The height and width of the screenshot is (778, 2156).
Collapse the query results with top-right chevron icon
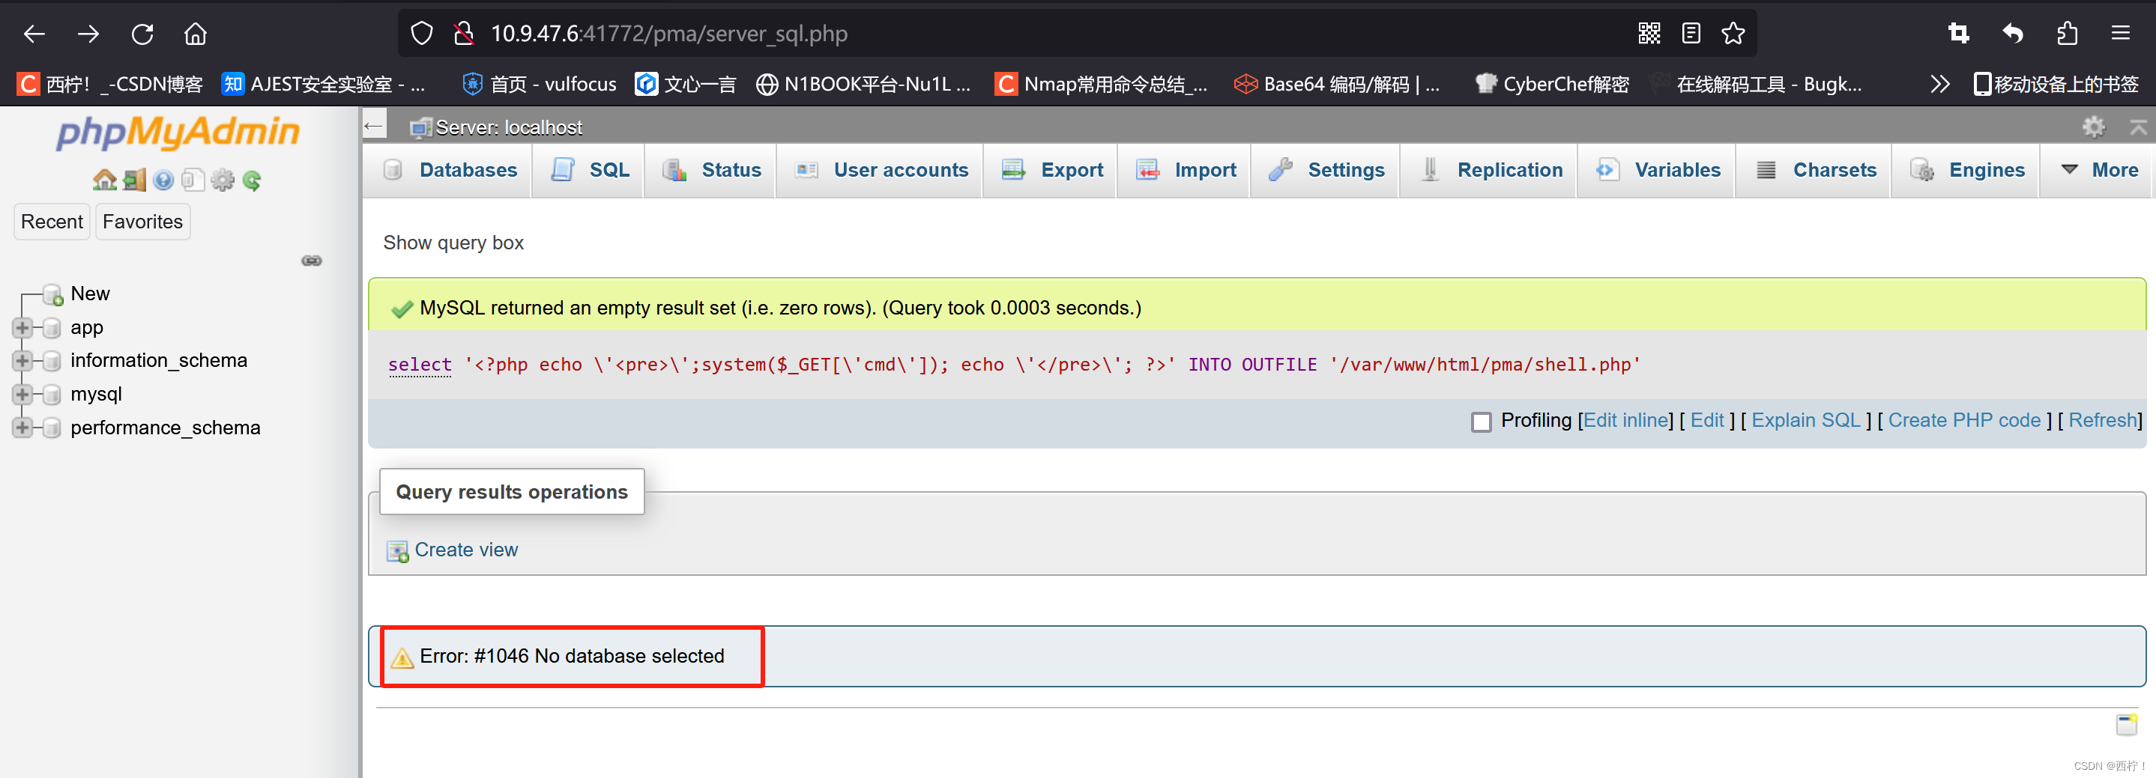[x=2140, y=127]
